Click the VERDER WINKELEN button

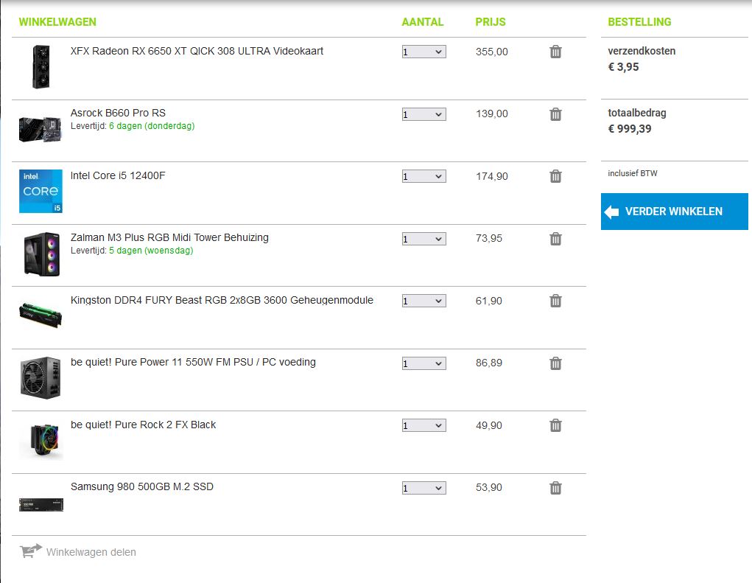(675, 212)
